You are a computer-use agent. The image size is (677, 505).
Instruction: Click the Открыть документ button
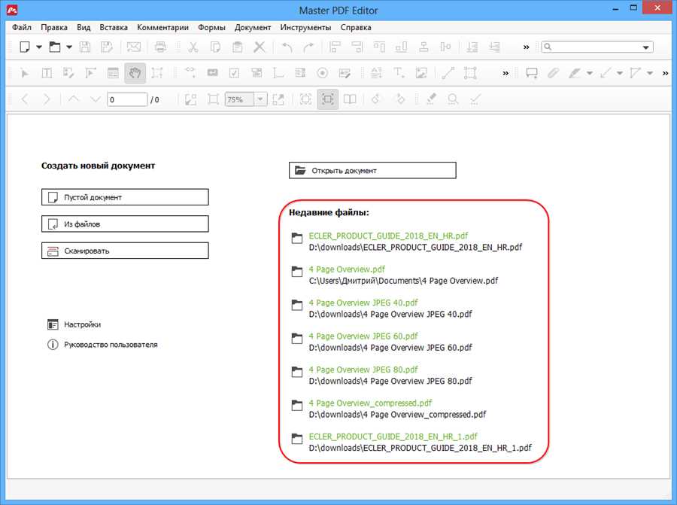[372, 170]
